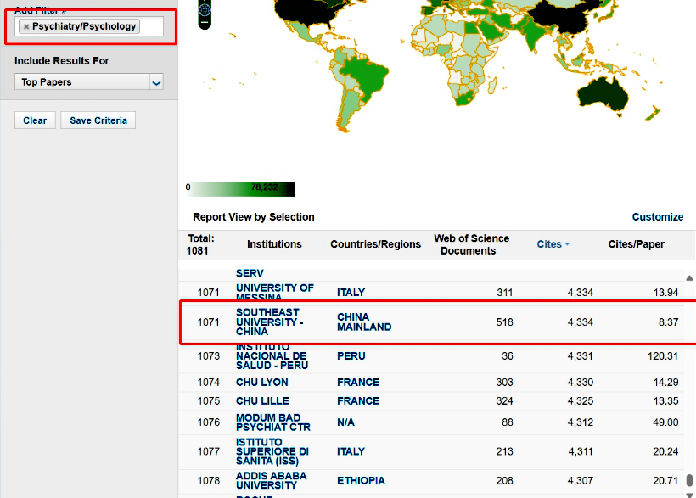Click documents value 303 for CHU Lyon
Image resolution: width=696 pixels, height=498 pixels.
pos(505,382)
